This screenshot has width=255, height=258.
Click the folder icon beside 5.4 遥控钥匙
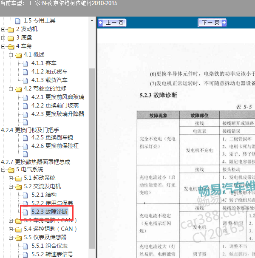coord(18,230)
